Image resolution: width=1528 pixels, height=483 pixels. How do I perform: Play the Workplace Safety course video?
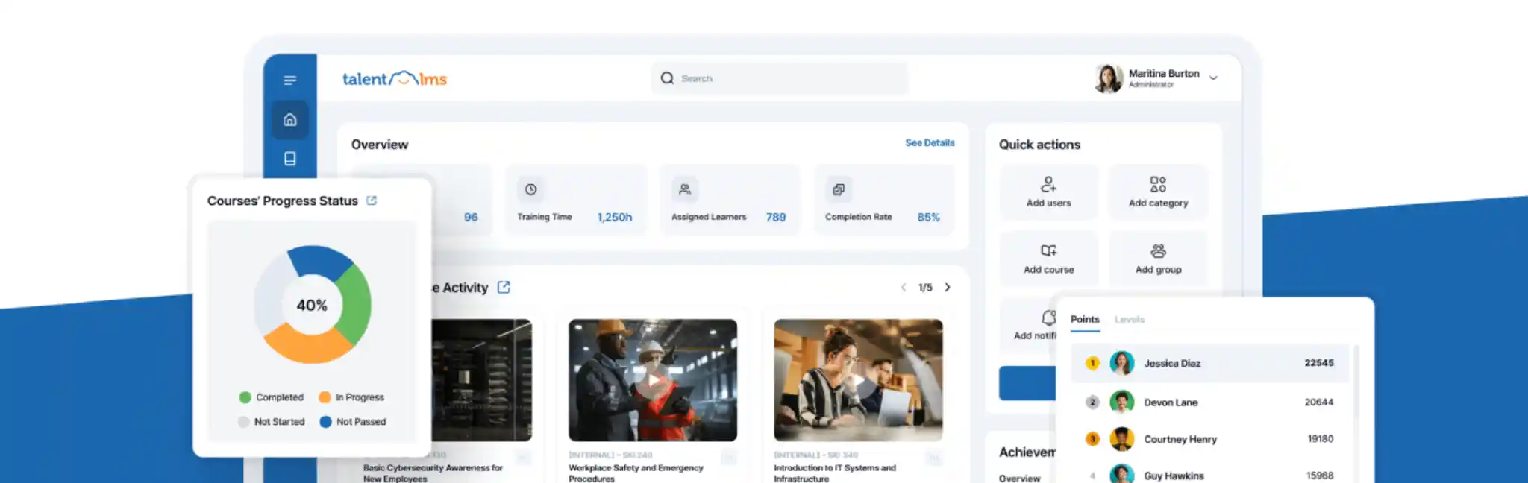coord(653,380)
